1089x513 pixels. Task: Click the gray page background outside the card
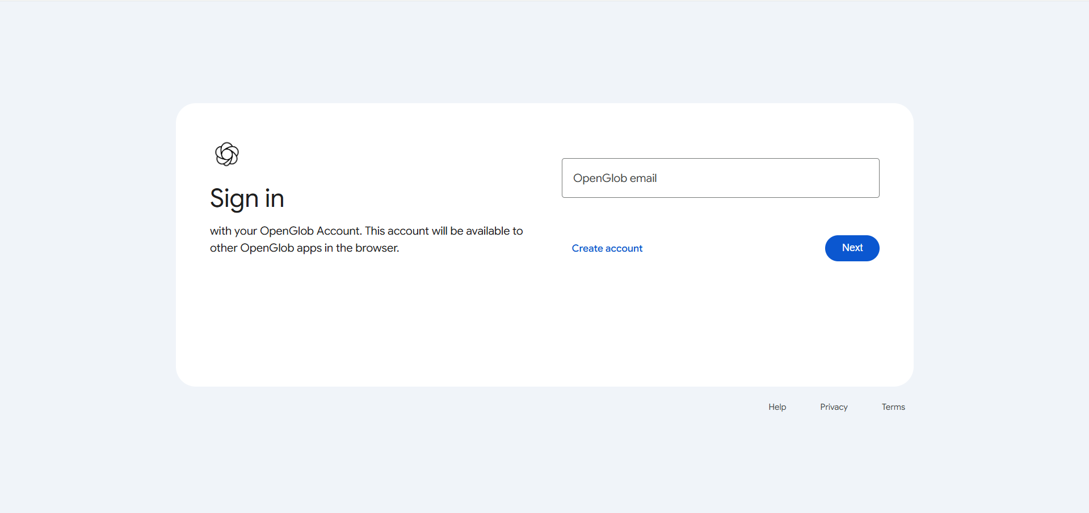(x=85, y=255)
